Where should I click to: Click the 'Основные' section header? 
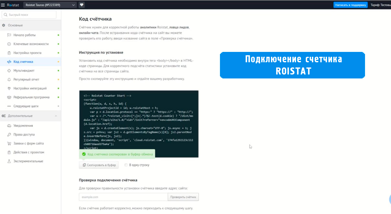[x=31, y=25]
